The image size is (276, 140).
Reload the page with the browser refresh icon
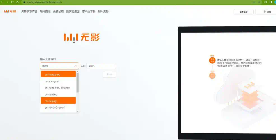[12, 2]
